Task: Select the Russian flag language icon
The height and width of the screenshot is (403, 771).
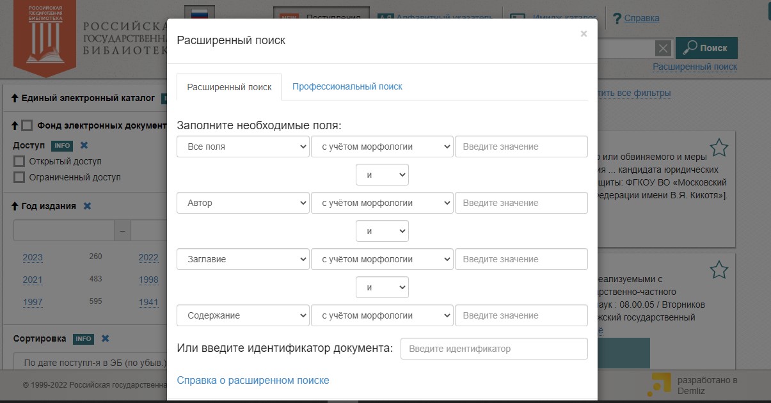Action: coord(199,12)
